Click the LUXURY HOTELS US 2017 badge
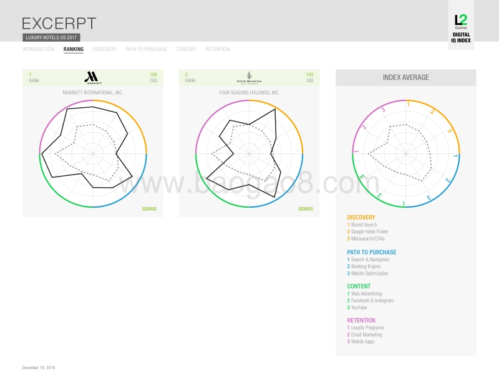This screenshot has height=386, width=499. pos(51,37)
